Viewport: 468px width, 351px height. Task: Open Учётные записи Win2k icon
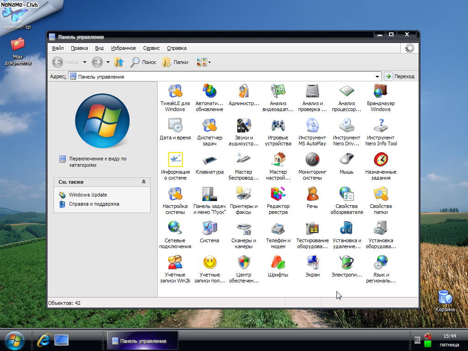pyautogui.click(x=175, y=270)
